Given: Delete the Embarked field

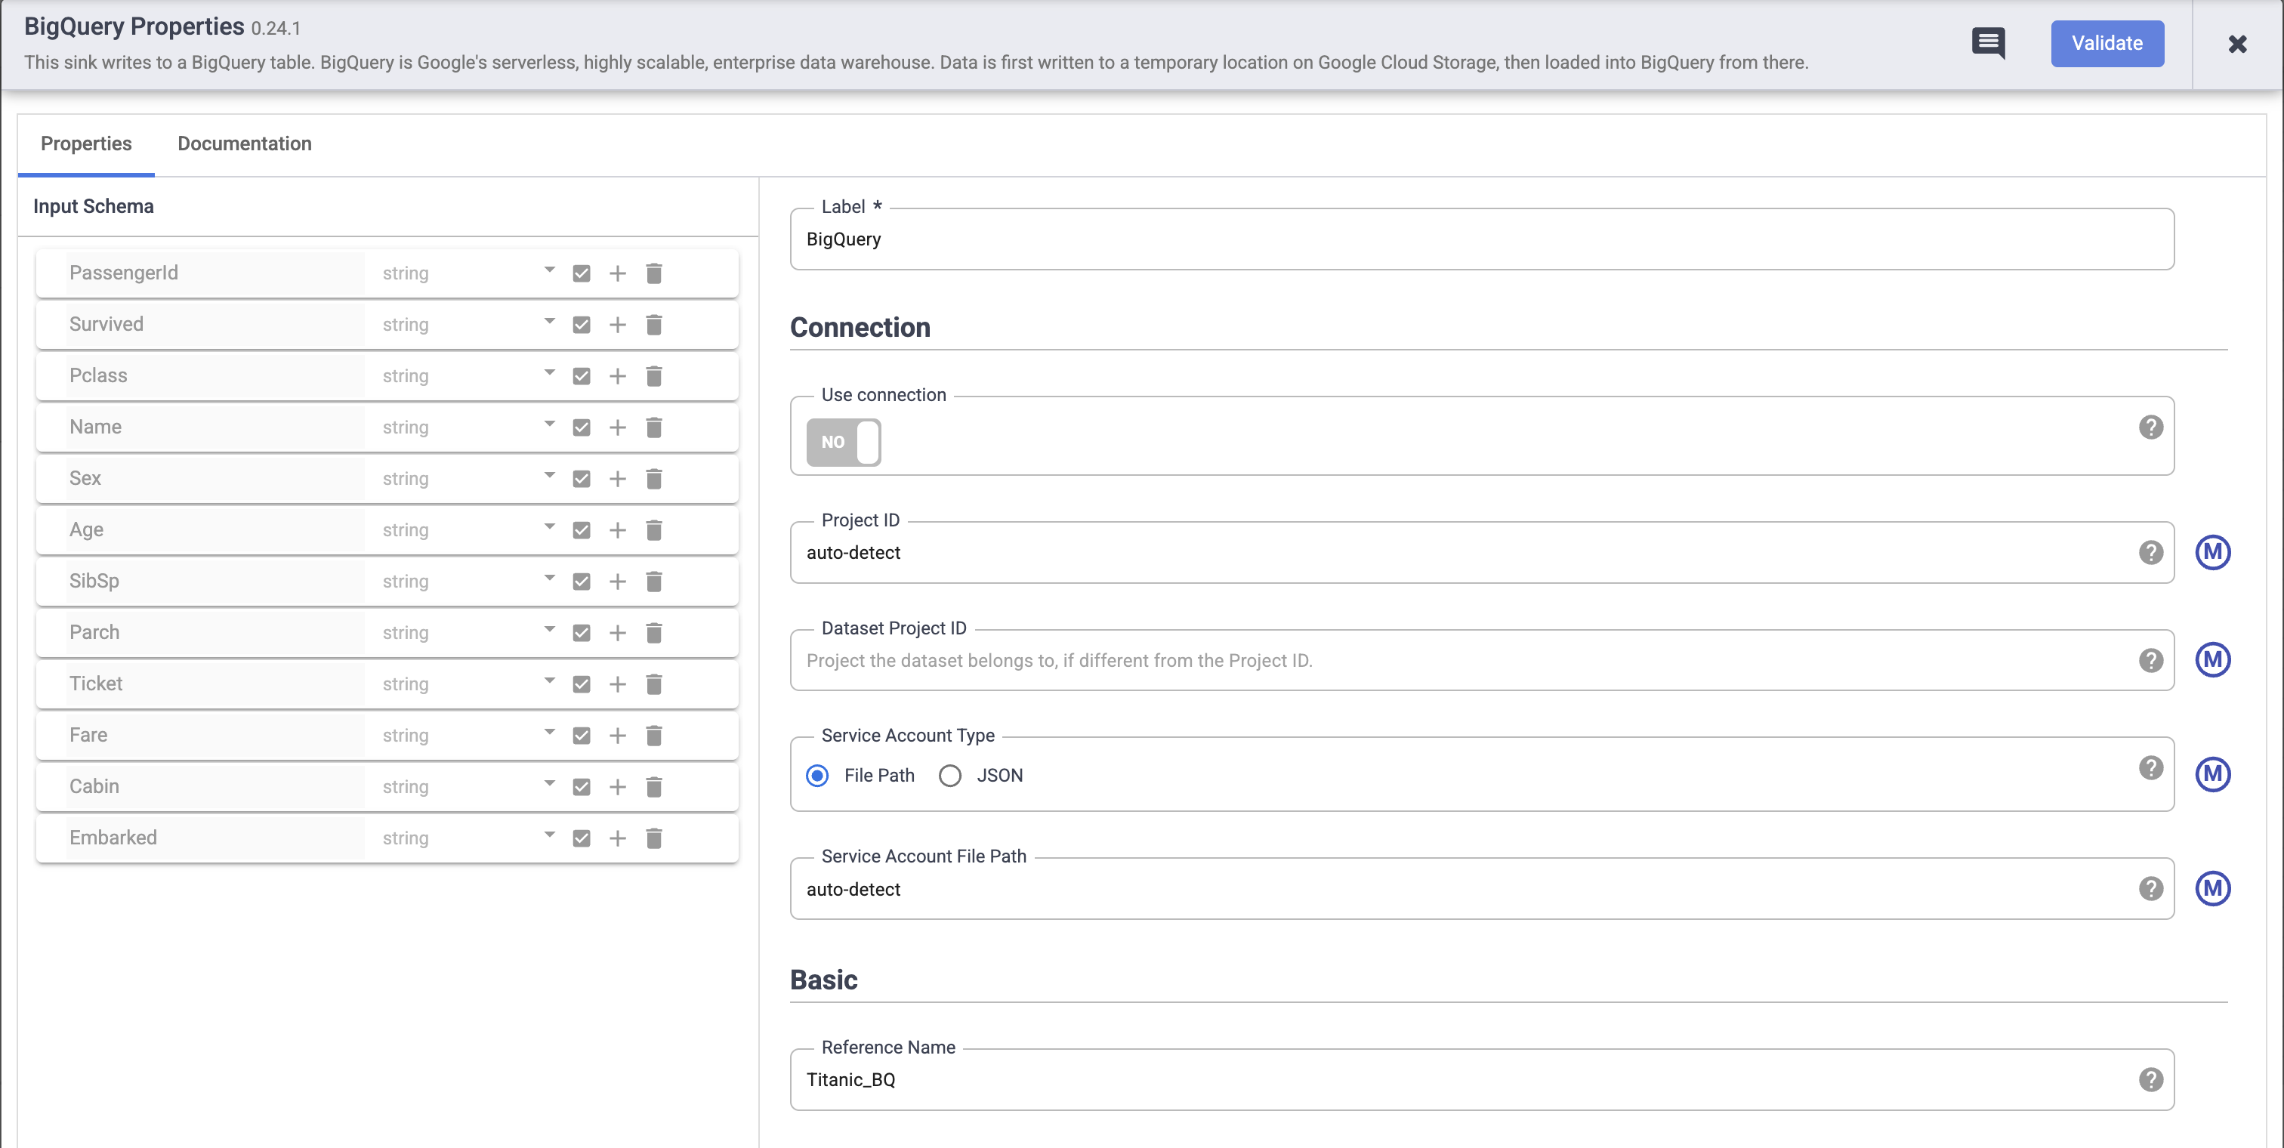Looking at the screenshot, I should pyautogui.click(x=654, y=838).
